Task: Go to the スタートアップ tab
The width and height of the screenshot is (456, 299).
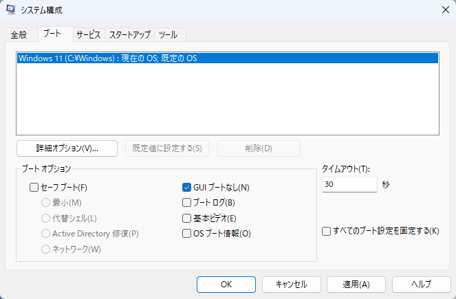Action: coord(130,35)
